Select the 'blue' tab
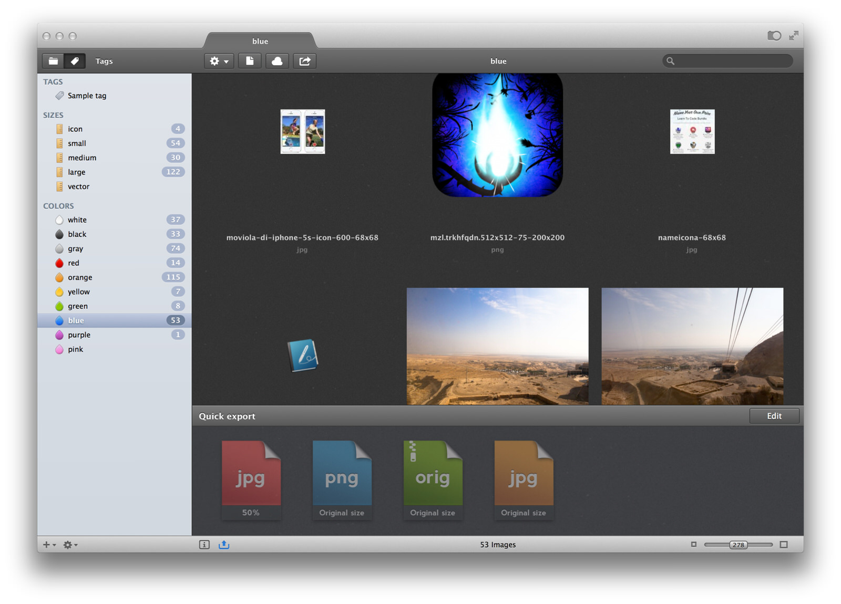The width and height of the screenshot is (841, 604). [260, 41]
